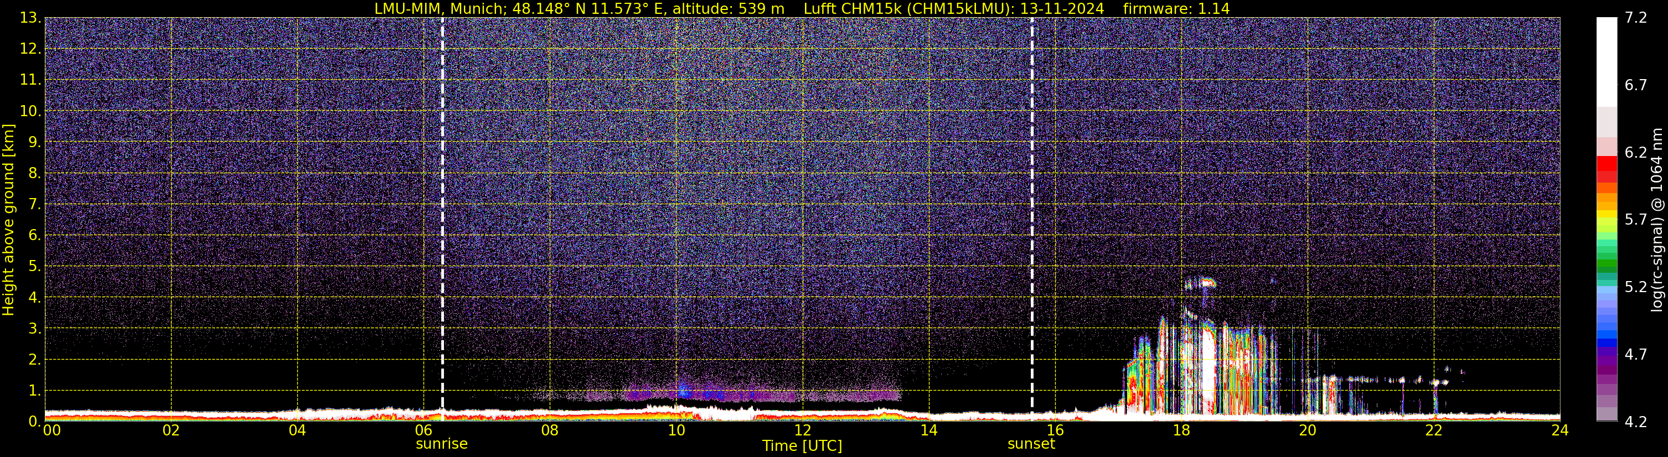Image resolution: width=1668 pixels, height=457 pixels.
Task: Click the "14" time tick label
Action: click(928, 431)
